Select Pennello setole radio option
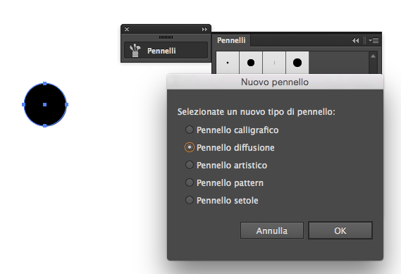 point(190,200)
